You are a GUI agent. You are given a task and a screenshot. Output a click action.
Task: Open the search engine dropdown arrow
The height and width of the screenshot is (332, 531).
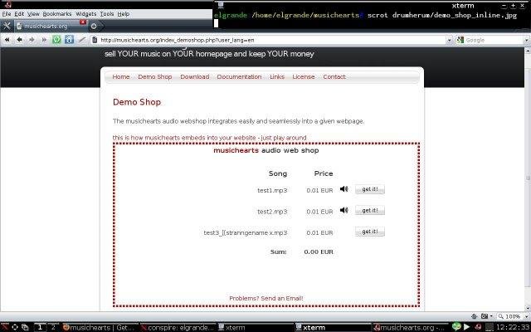(527, 41)
